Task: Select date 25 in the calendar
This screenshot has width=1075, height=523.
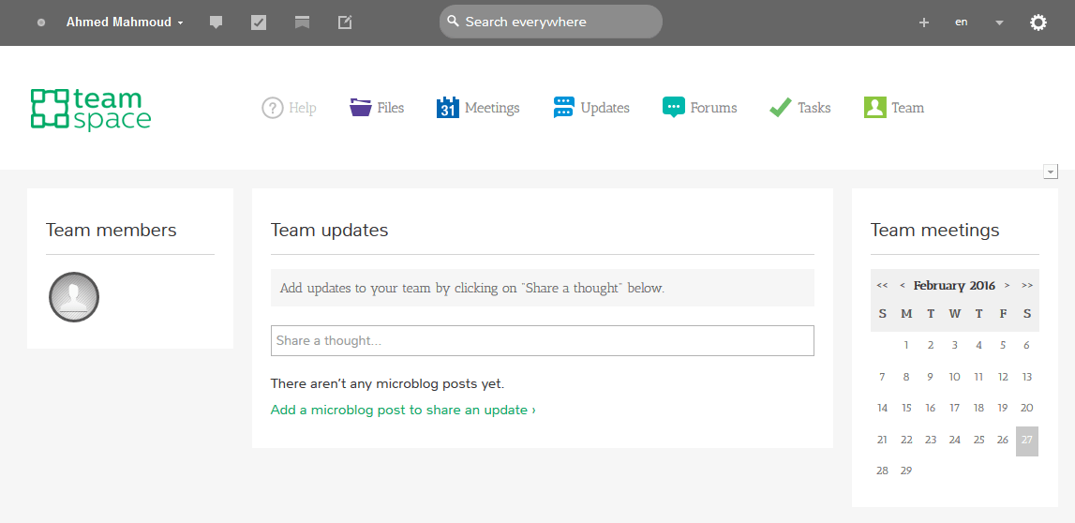Action: 979,441
